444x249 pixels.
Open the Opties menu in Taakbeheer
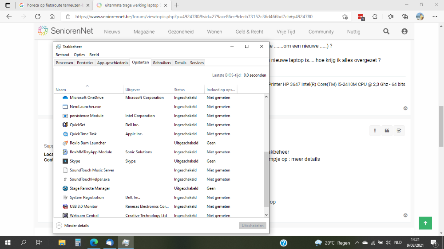79,55
